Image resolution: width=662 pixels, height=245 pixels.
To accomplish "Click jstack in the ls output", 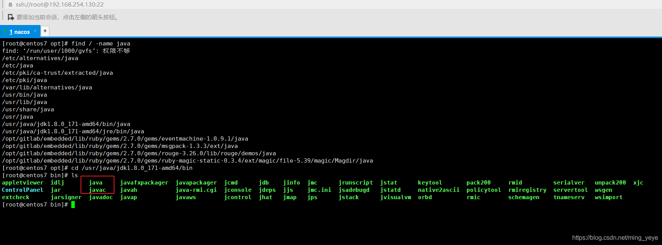I will 349,197.
